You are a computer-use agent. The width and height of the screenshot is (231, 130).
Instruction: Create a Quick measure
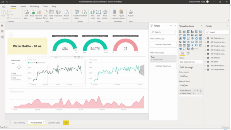tap(122, 14)
